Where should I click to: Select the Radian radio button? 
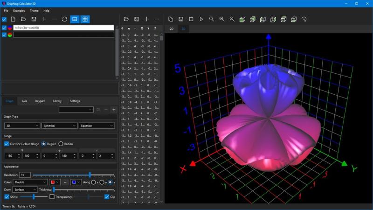tap(61, 144)
